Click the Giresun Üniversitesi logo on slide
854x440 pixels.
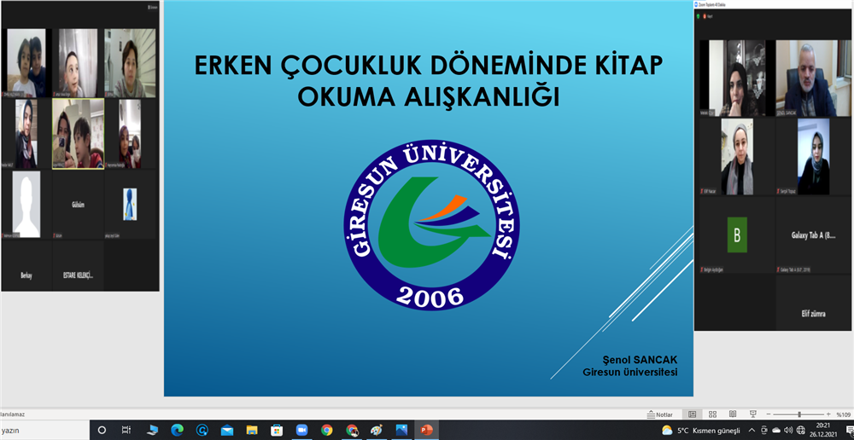pos(431,225)
